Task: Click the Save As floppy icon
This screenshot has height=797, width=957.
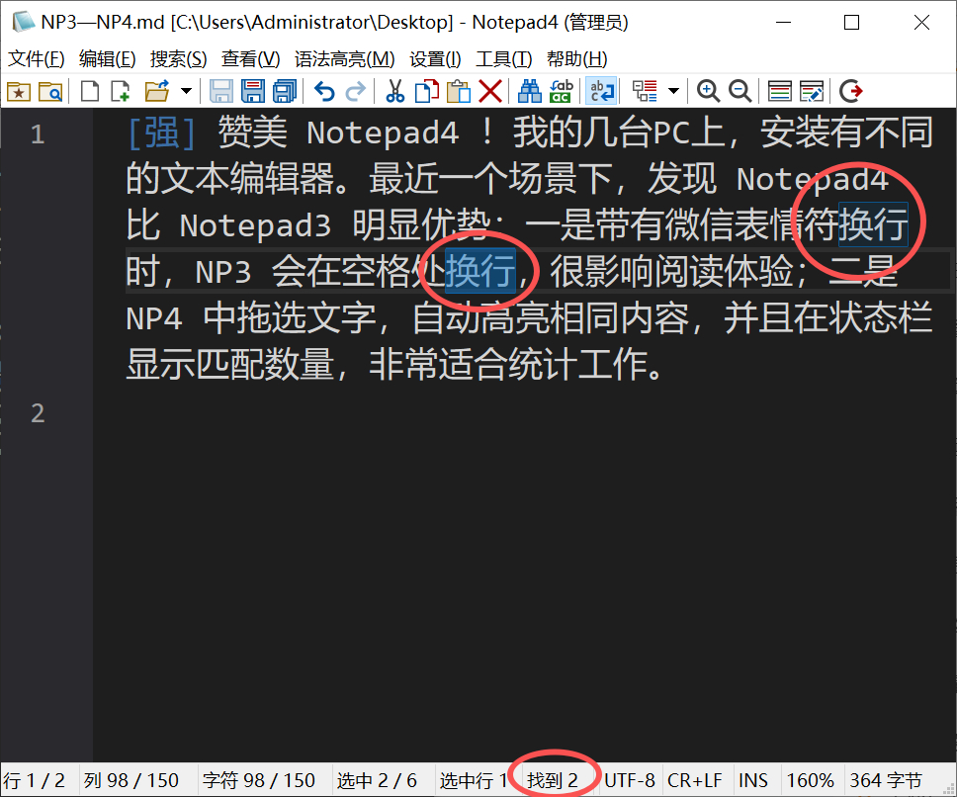Action: click(253, 92)
